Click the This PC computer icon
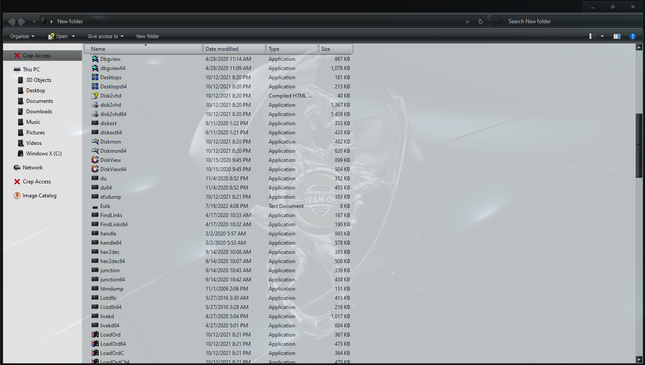This screenshot has height=365, width=645. pyautogui.click(x=17, y=70)
